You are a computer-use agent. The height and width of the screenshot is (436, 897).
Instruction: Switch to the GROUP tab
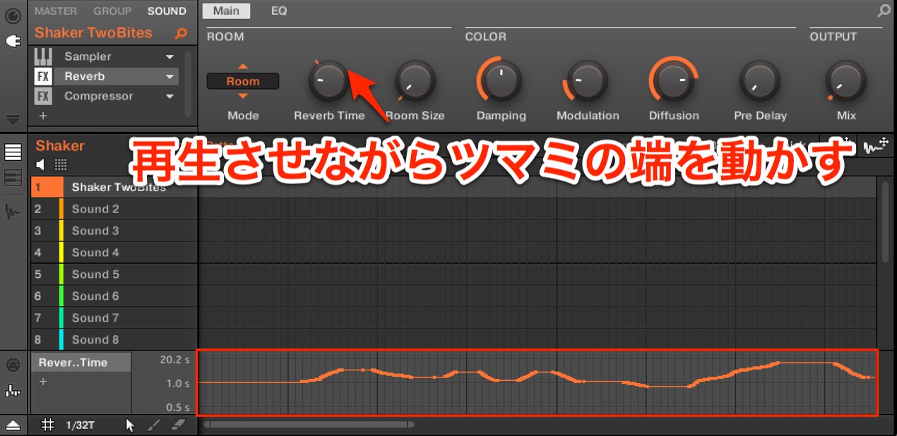[x=112, y=11]
